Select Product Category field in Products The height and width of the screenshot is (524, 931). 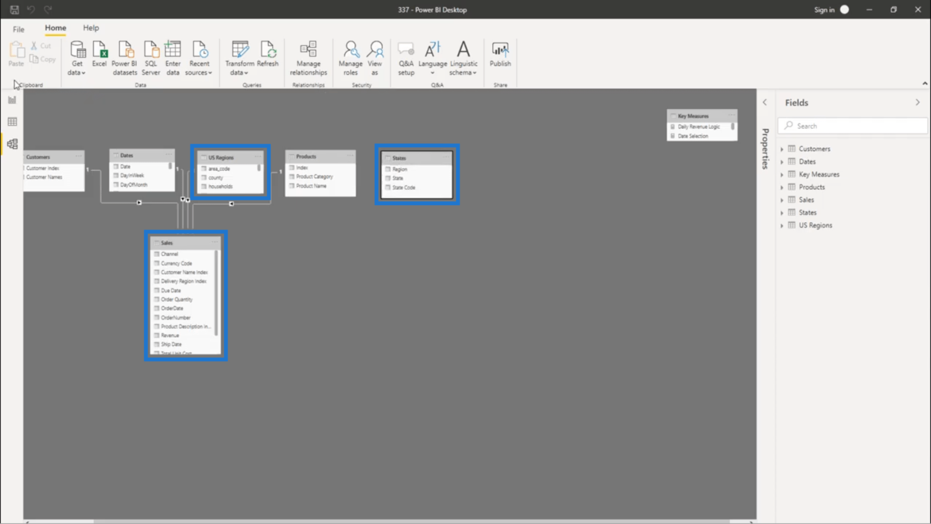pos(314,177)
